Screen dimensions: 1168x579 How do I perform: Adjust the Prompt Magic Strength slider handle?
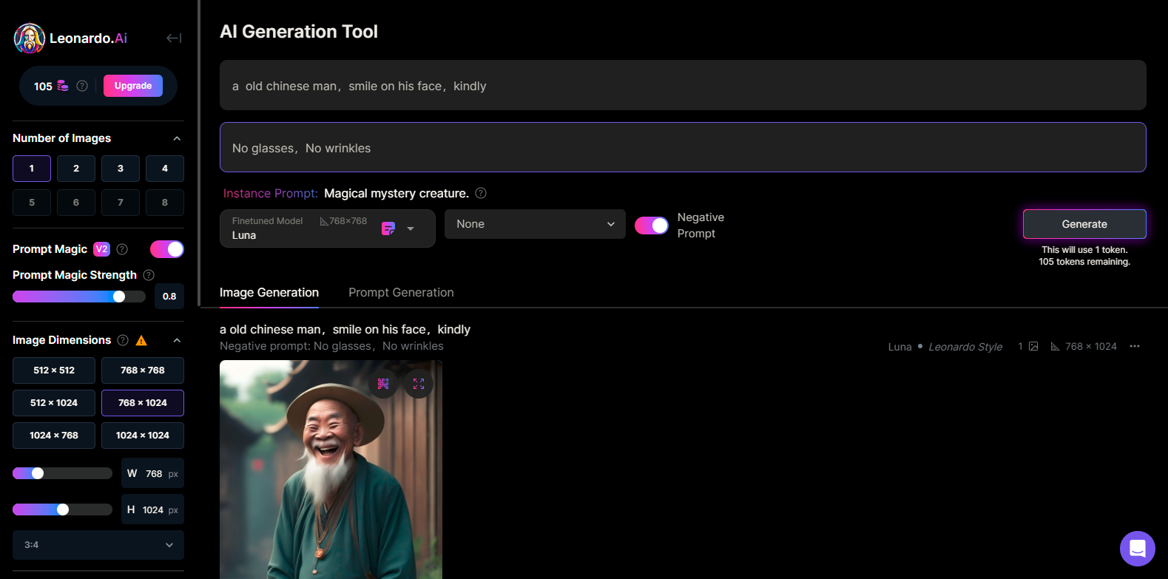click(x=119, y=297)
